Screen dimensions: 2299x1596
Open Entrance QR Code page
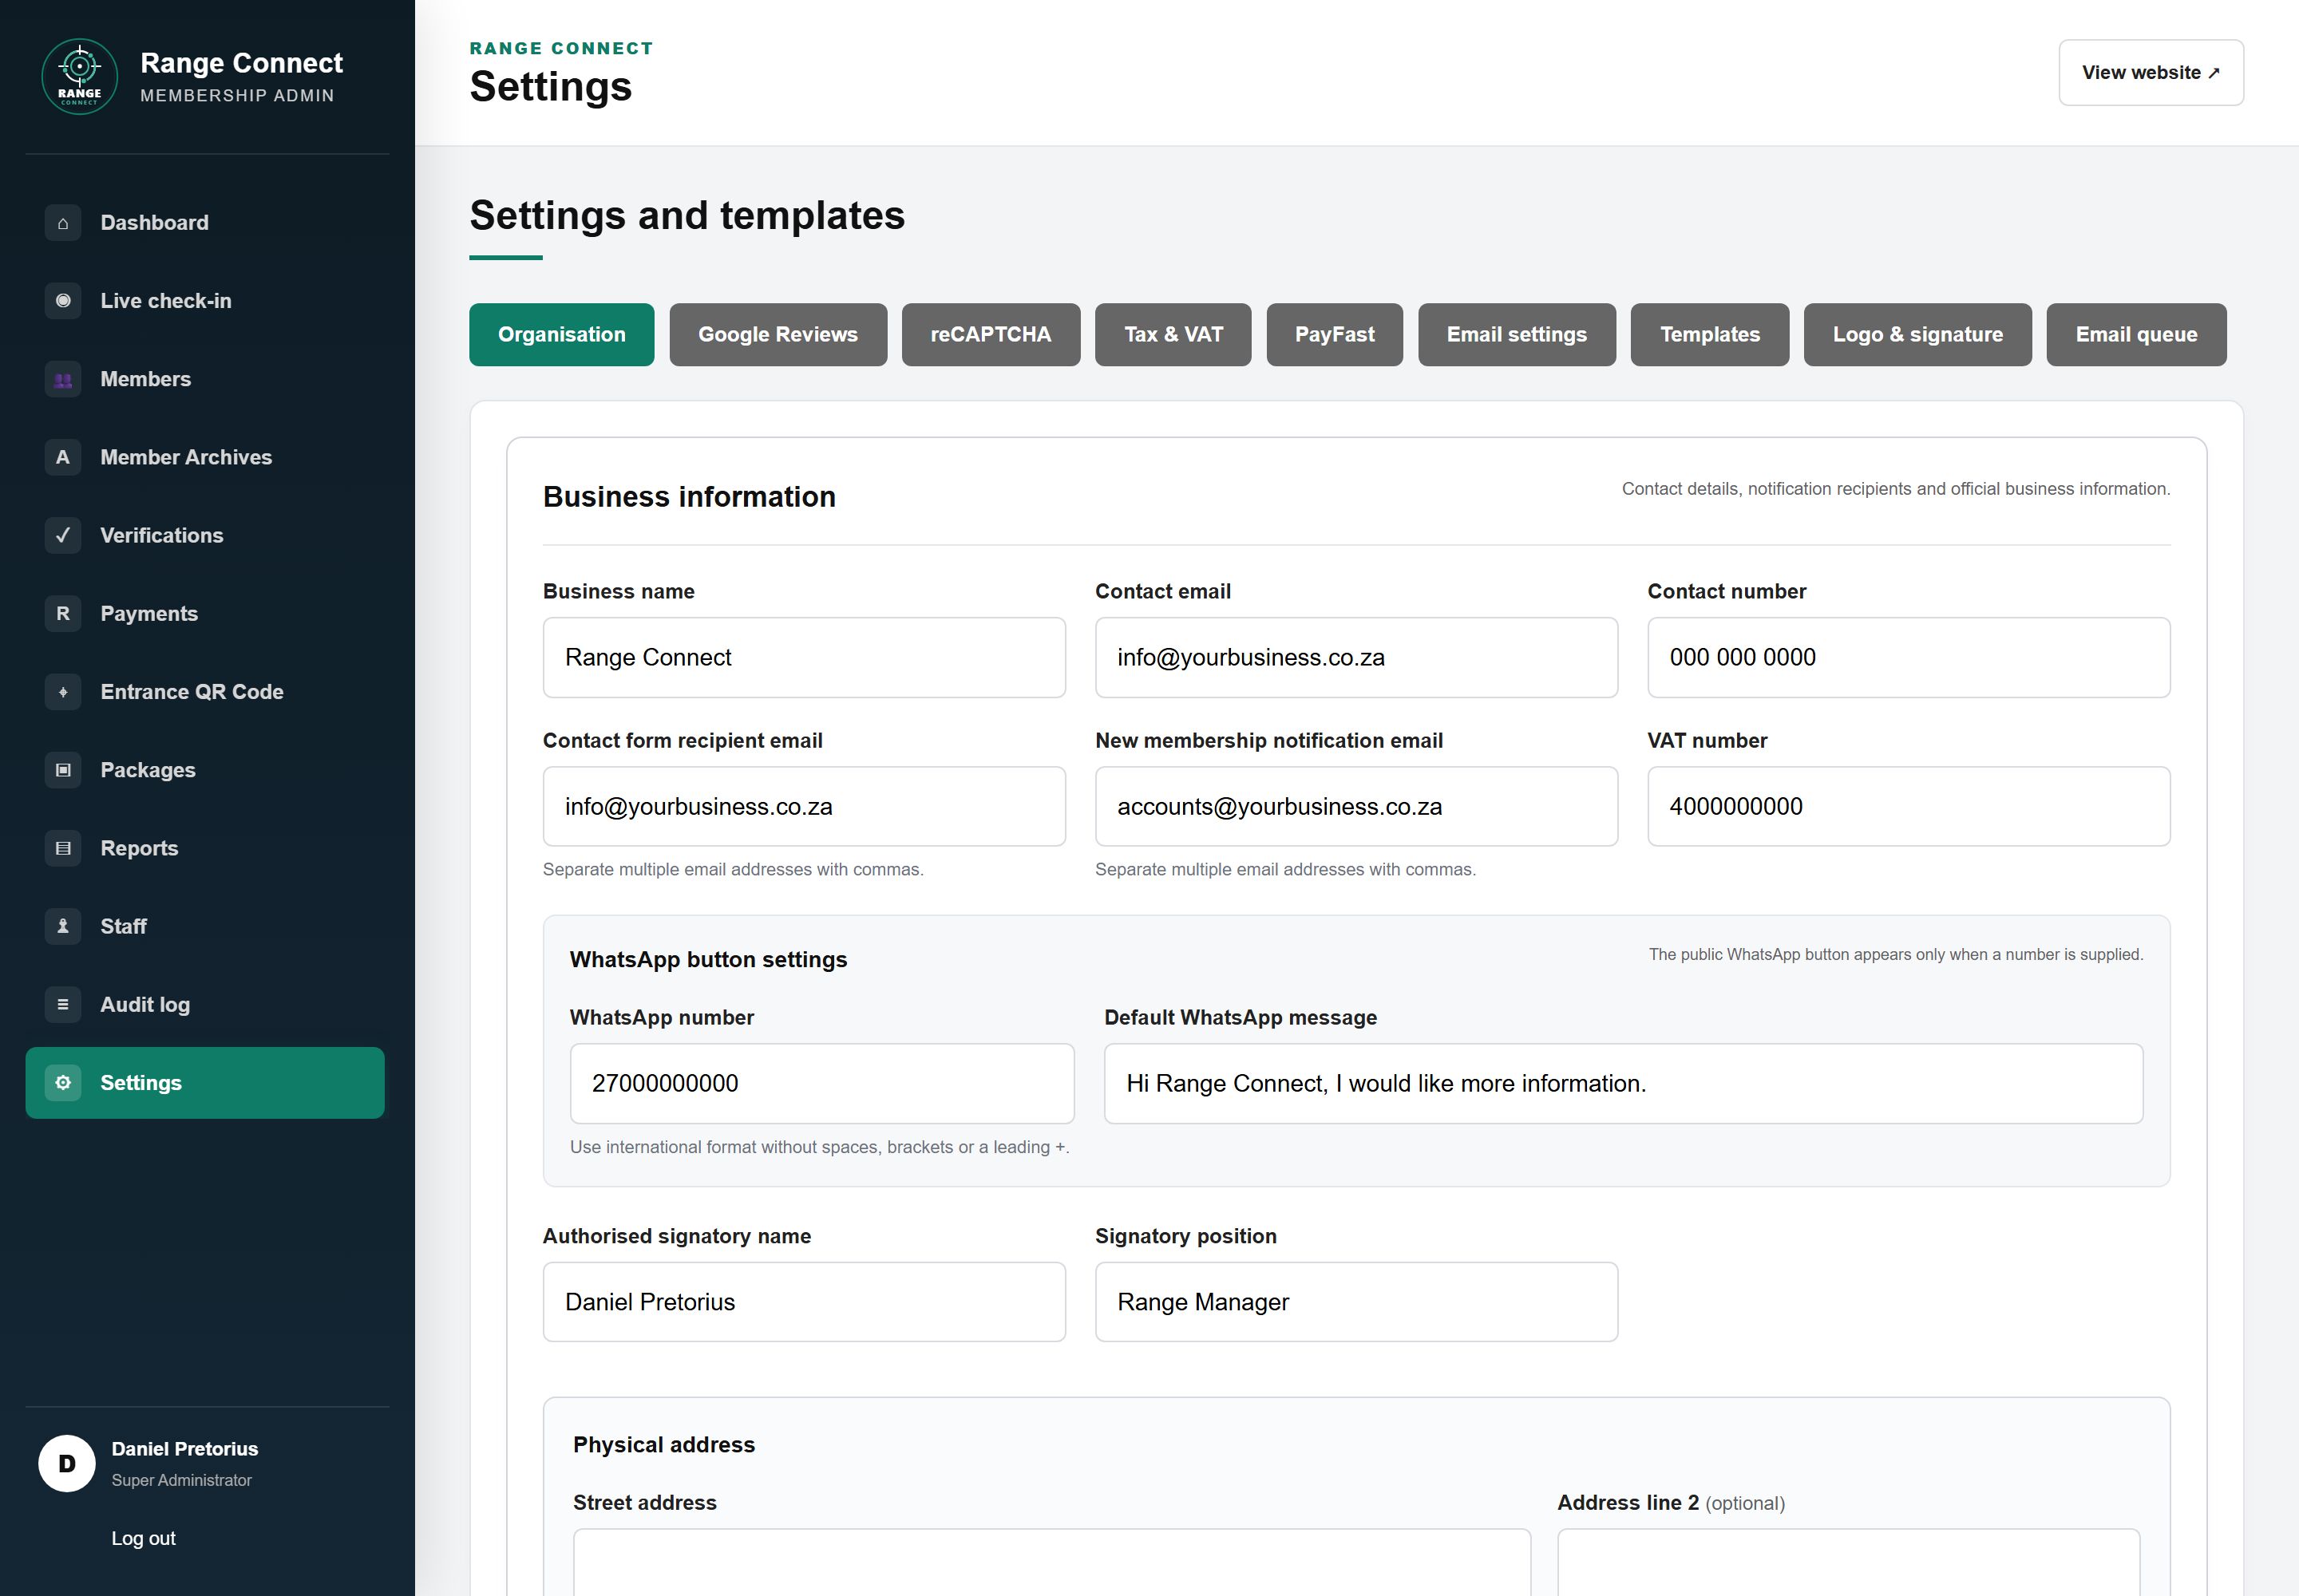[205, 692]
